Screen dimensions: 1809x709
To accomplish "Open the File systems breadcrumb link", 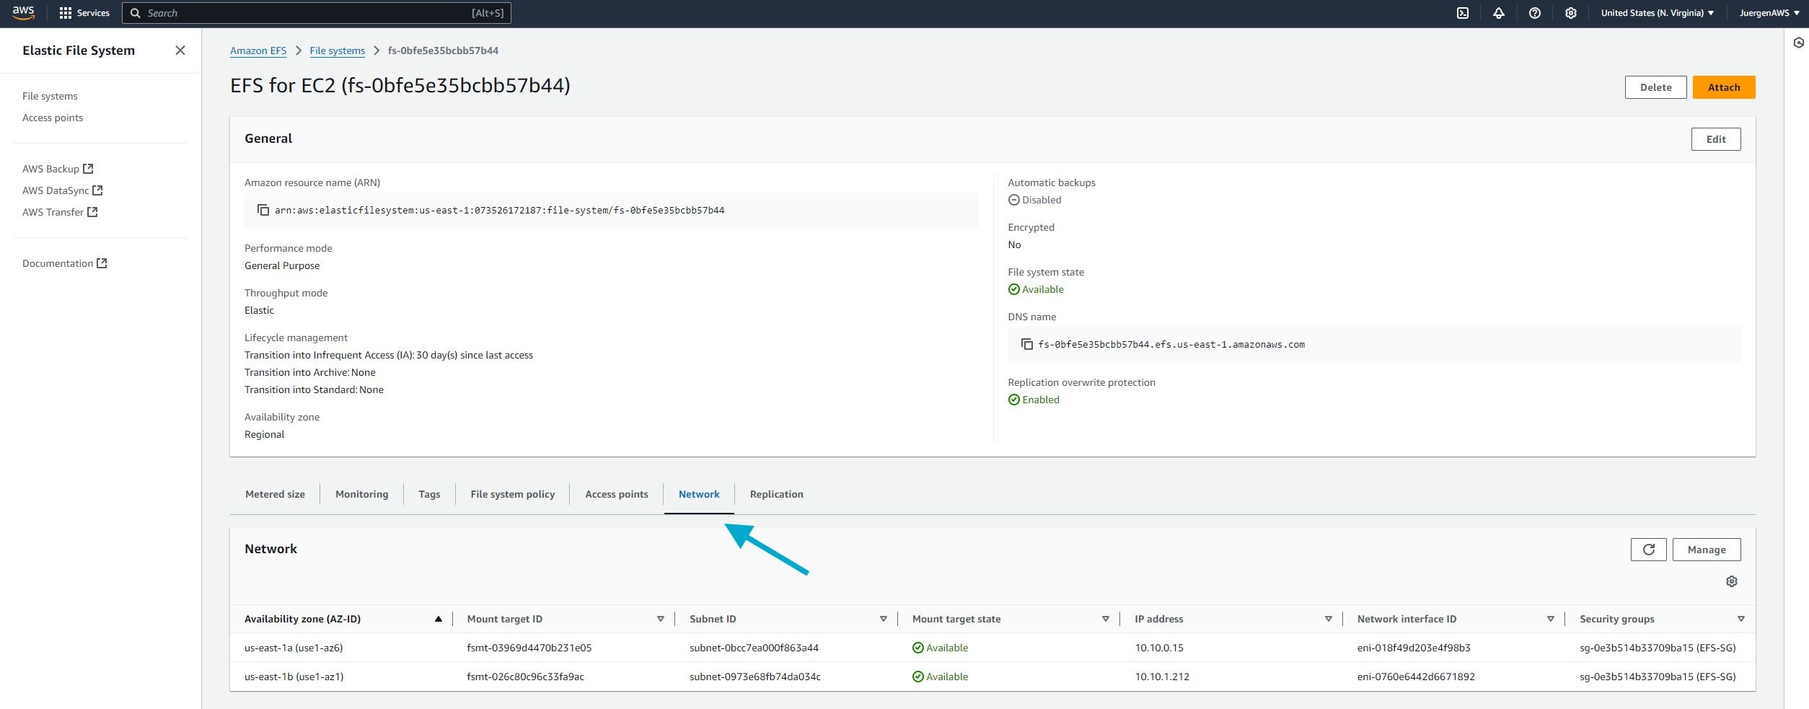I will click(337, 50).
